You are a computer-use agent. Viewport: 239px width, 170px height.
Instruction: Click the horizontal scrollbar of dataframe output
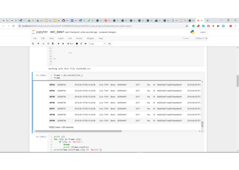(x=78, y=131)
